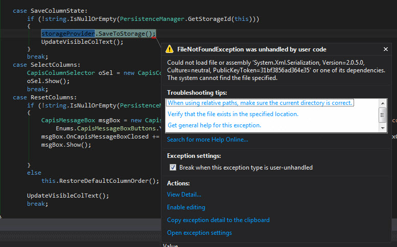
Task: Open exception settings link
Action: [199, 233]
